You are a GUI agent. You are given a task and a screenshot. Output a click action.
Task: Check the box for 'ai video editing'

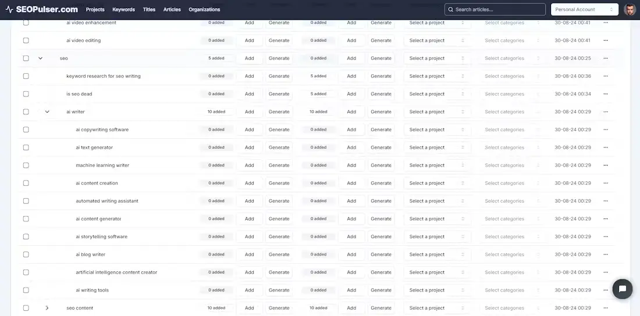(26, 41)
